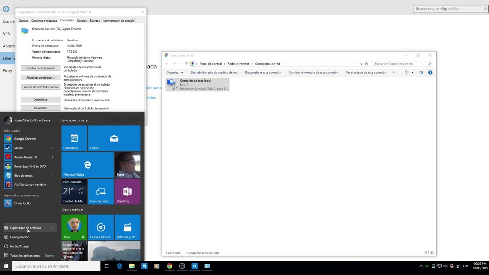Expand Bloc de notas jump list arrow

(x=53, y=175)
